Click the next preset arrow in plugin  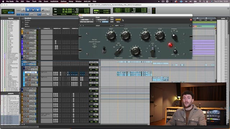pyautogui.click(x=83, y=25)
